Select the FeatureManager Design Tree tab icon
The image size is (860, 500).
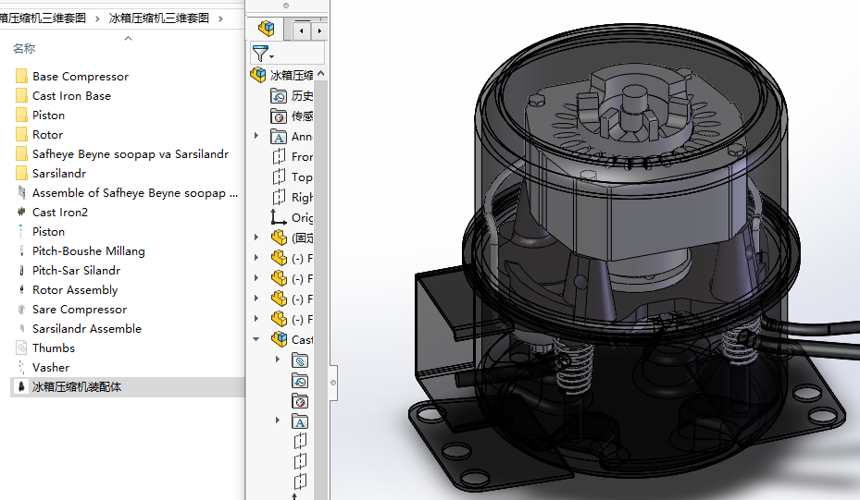267,30
